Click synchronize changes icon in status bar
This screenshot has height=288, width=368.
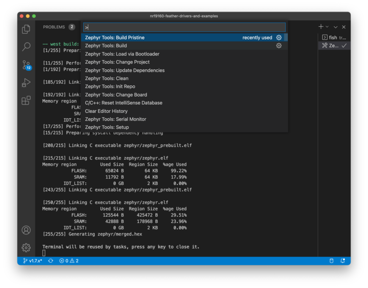(x=51, y=261)
